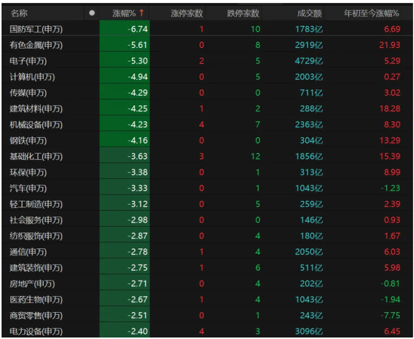Select the 电子(申万) sector name
414x339 pixels.
28,61
